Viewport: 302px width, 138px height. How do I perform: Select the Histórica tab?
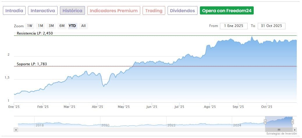click(x=72, y=11)
